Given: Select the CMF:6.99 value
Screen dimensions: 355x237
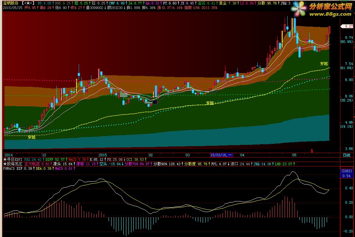Looking at the screenshot, I should [117, 3].
